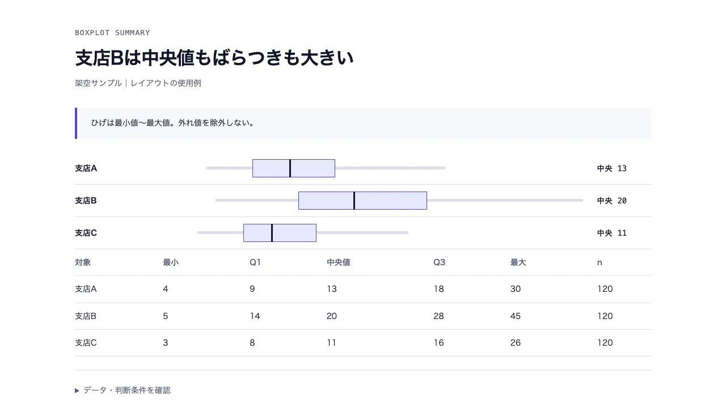Click the 支店B label beside its boxplot
Viewport: 726px width, 408px height.
click(x=86, y=201)
